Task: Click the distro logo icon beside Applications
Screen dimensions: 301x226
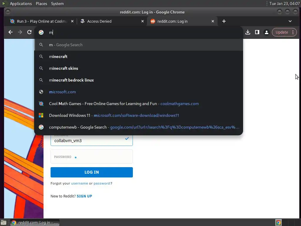Action: (5, 4)
